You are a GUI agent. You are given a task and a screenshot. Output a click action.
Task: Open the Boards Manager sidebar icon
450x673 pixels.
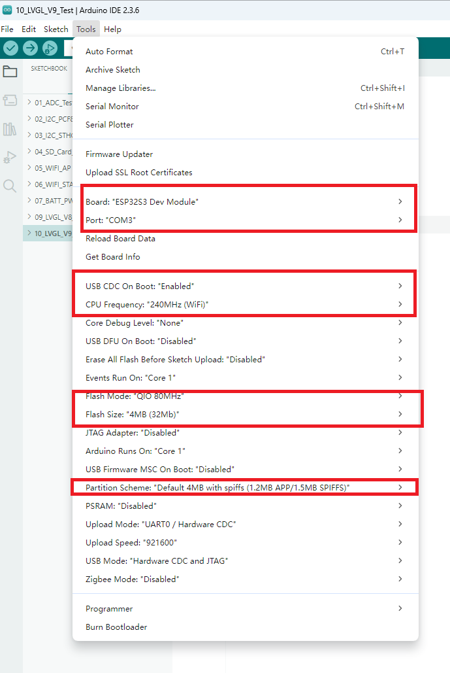click(10, 101)
